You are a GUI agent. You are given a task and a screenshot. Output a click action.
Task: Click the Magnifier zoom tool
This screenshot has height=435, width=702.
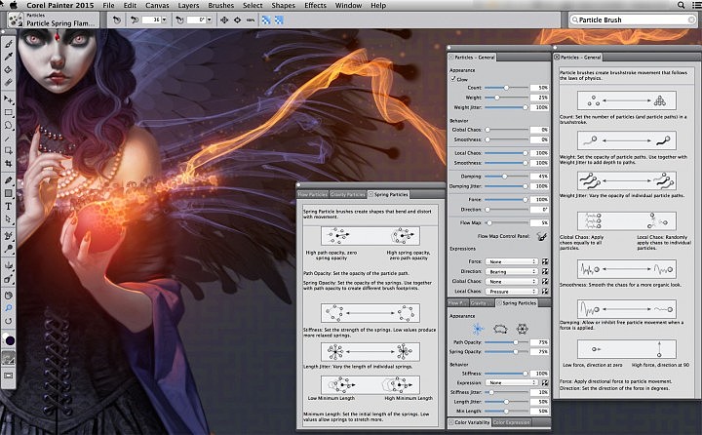[x=9, y=306]
